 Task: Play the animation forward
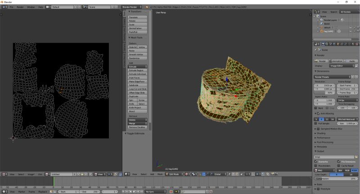[x=134, y=191]
